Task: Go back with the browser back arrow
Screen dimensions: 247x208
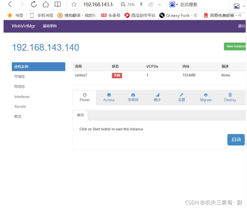Action: point(10,4)
